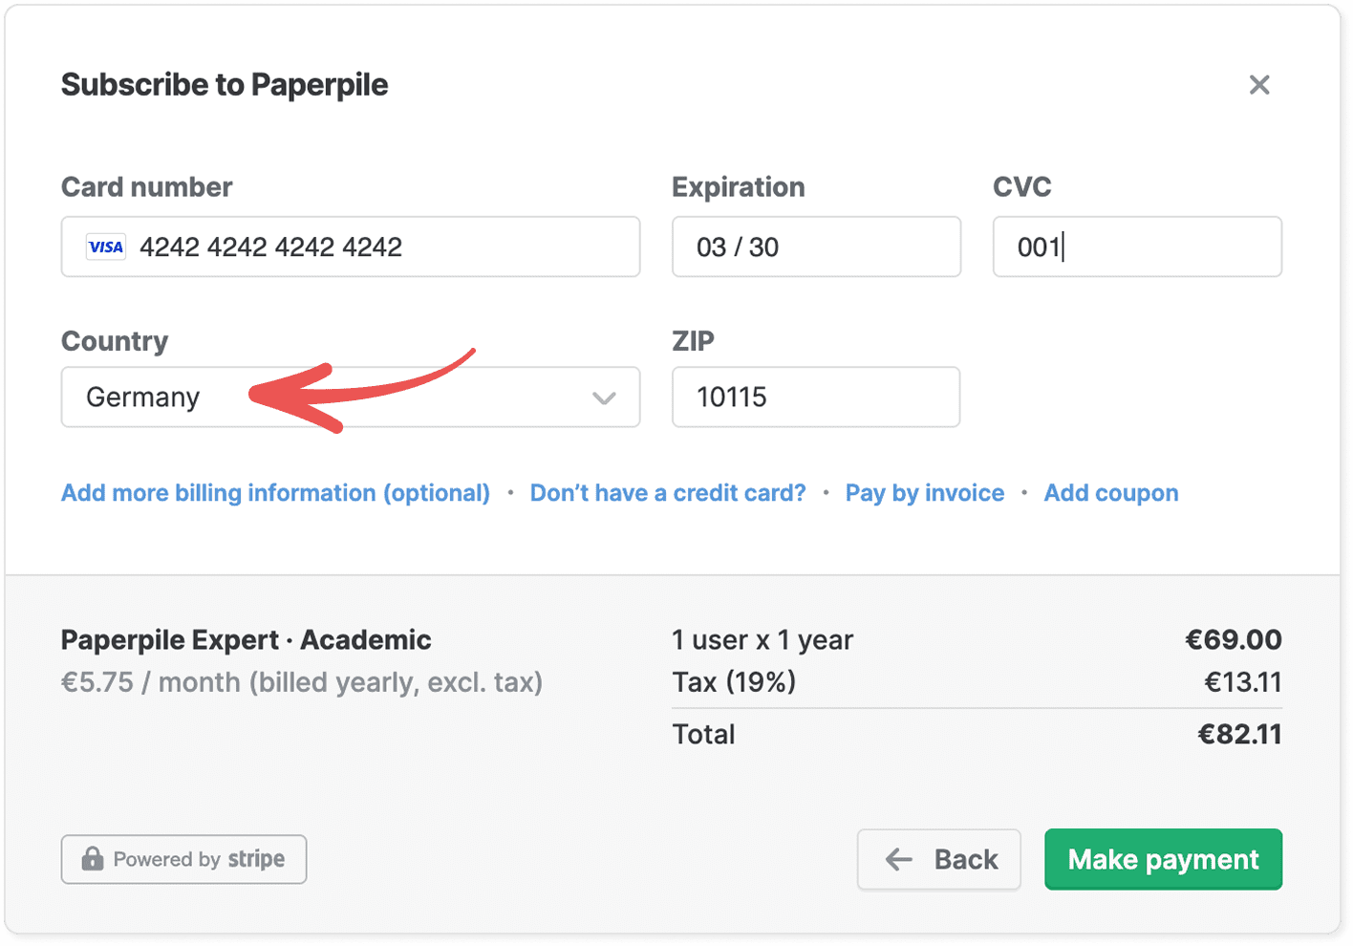1353x946 pixels.
Task: Click the lock icon in Stripe badge
Action: pos(93,858)
